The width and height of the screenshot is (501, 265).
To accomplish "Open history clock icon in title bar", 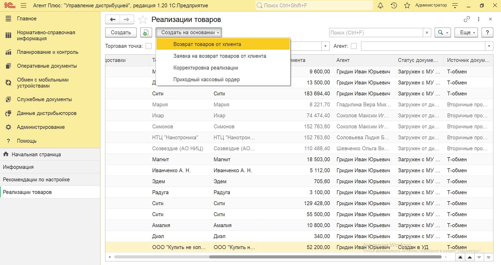I will (x=394, y=5).
